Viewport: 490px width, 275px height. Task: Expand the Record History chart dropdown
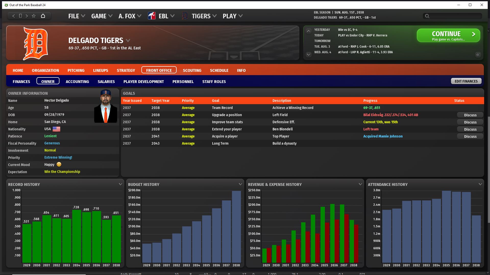point(120,184)
